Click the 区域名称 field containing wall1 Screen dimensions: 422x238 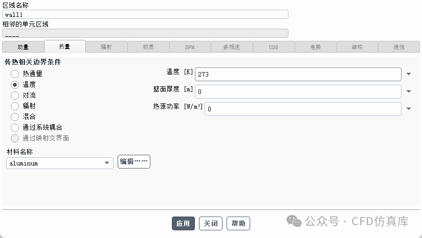(x=145, y=15)
